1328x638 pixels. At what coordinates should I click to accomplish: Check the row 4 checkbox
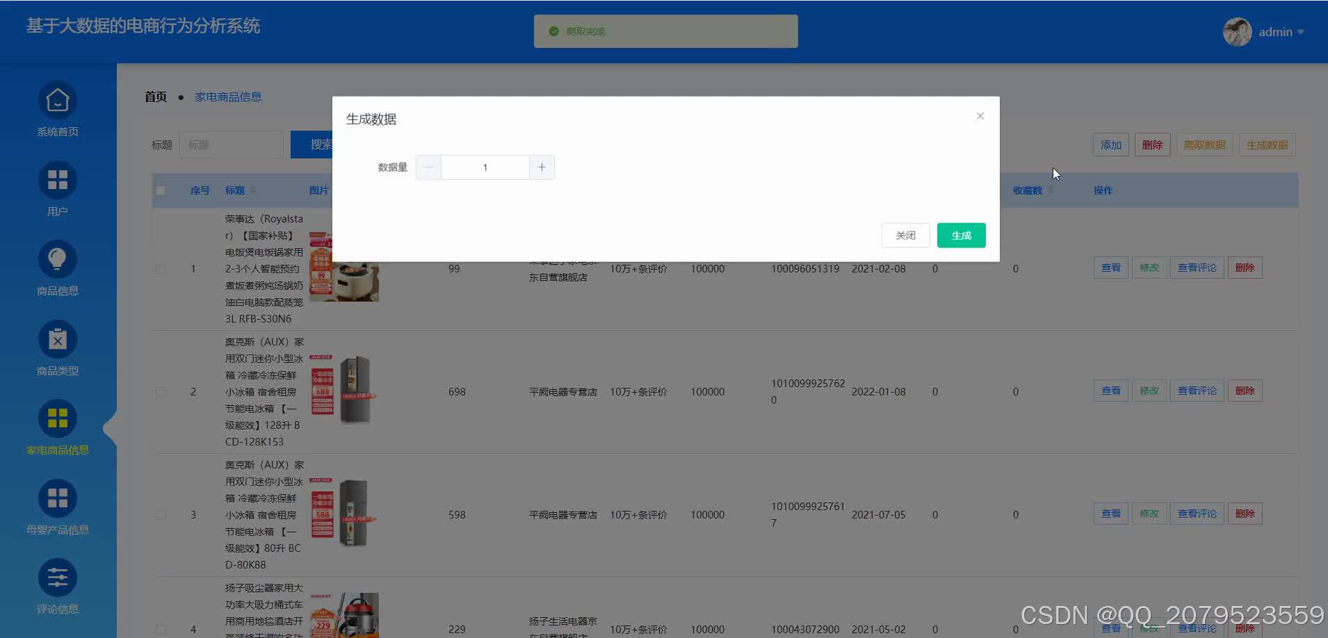161,630
